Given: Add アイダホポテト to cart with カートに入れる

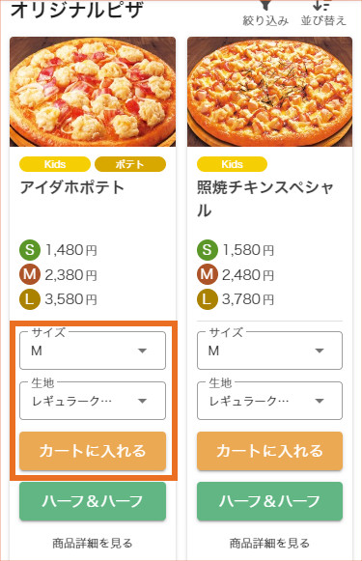Looking at the screenshot, I should (93, 451).
